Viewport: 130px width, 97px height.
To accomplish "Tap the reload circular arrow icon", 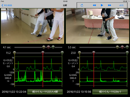I will click(x=82, y=5).
